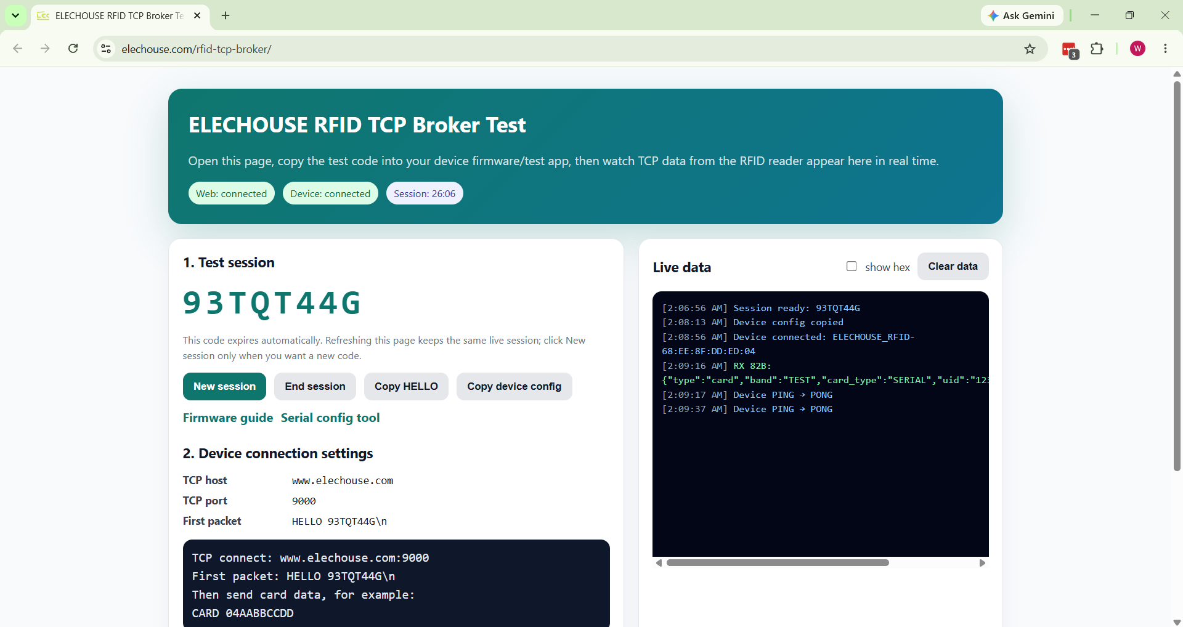The width and height of the screenshot is (1183, 627).
Task: Open the W profile avatar
Action: (1137, 49)
